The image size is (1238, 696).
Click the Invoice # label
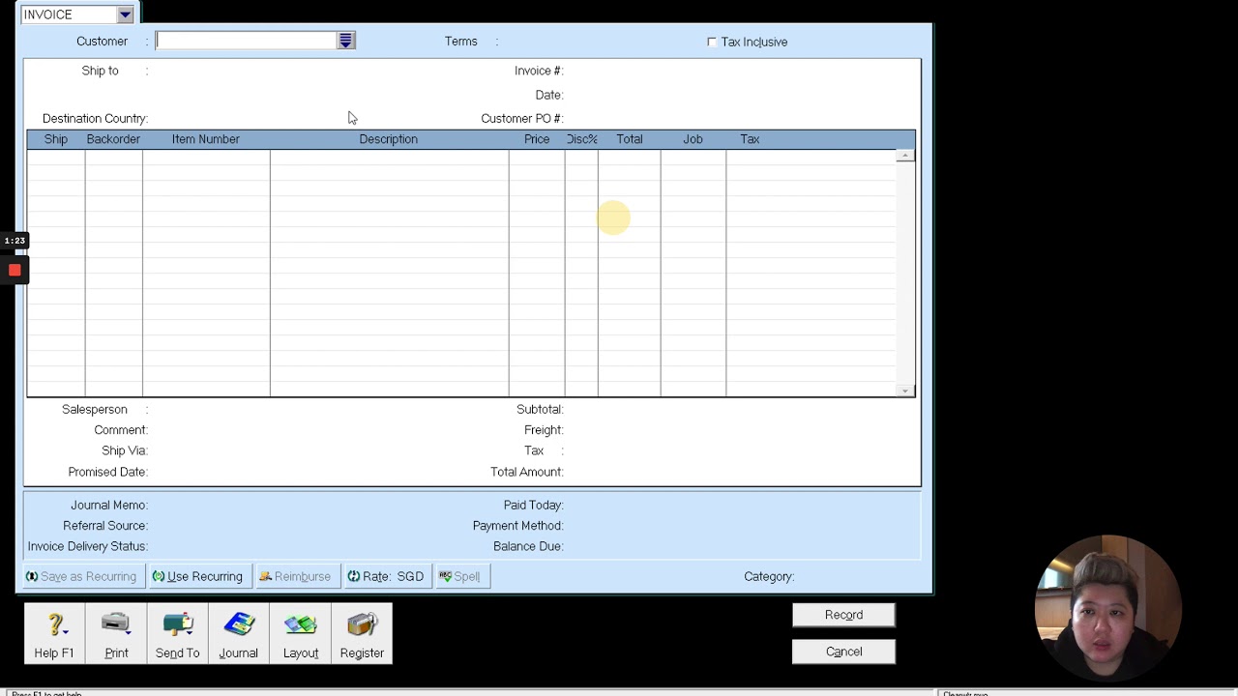pyautogui.click(x=539, y=71)
